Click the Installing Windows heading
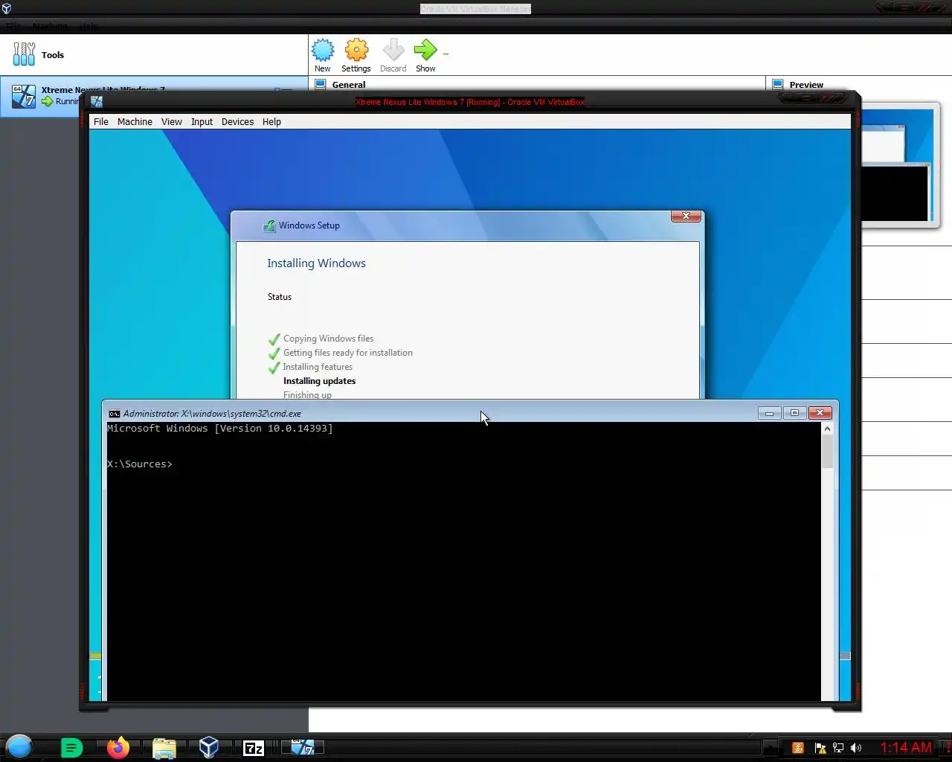The width and height of the screenshot is (952, 762). 316,263
